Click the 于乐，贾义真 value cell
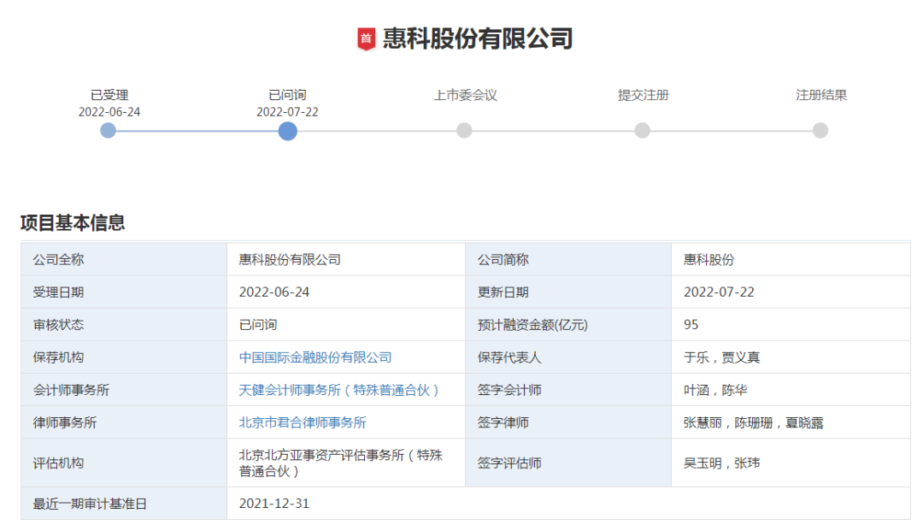The image size is (923, 531). tap(791, 357)
